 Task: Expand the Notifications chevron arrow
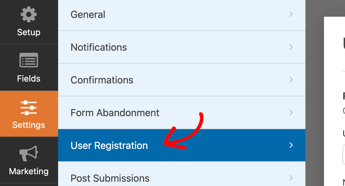pos(291,47)
